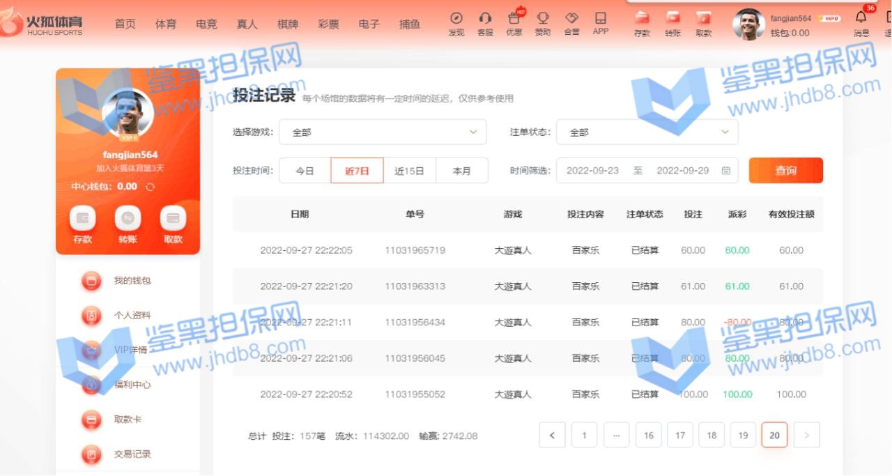Image resolution: width=892 pixels, height=476 pixels.
Task: Click 转账 transfer icon in profile card
Action: coord(128,219)
